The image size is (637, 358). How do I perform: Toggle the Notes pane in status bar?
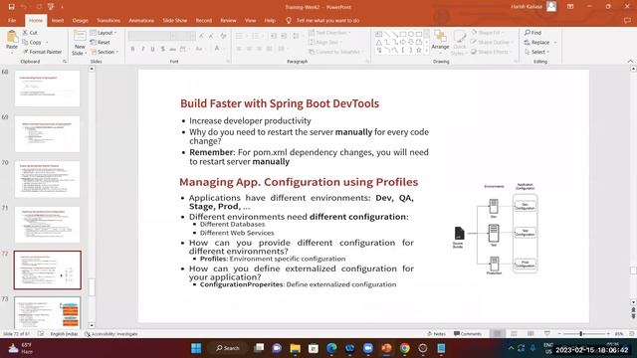[437, 334]
